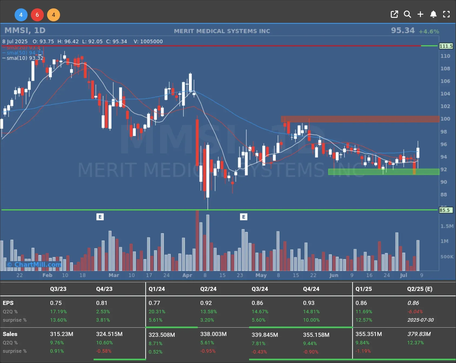Click the Q4/23 column header

(104, 289)
